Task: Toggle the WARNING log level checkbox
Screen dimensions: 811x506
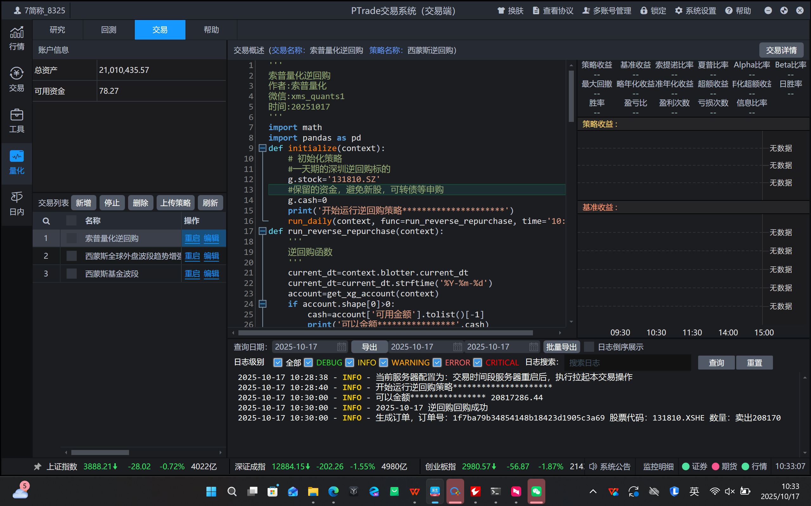Action: pos(384,363)
